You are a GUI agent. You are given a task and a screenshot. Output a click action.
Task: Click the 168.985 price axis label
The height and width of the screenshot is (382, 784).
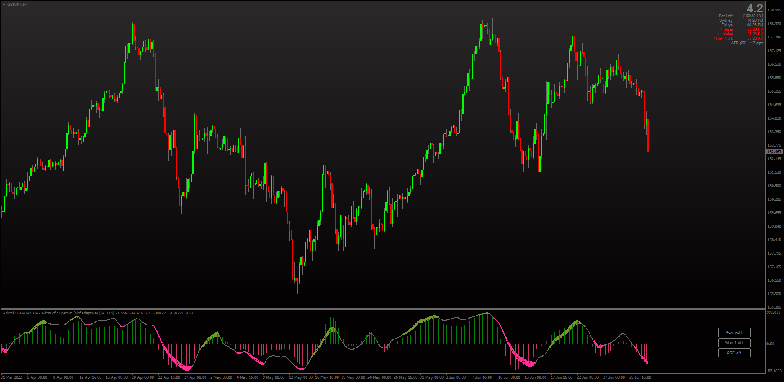pyautogui.click(x=774, y=10)
